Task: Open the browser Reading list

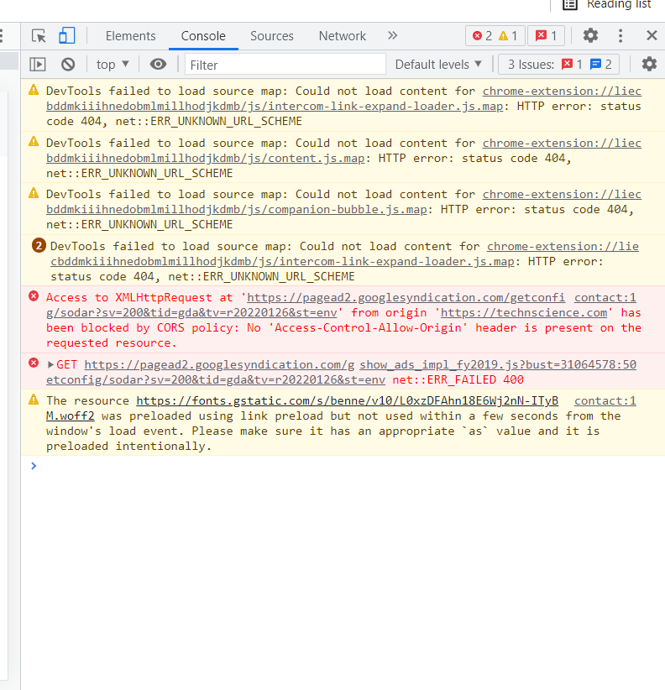Action: click(606, 5)
